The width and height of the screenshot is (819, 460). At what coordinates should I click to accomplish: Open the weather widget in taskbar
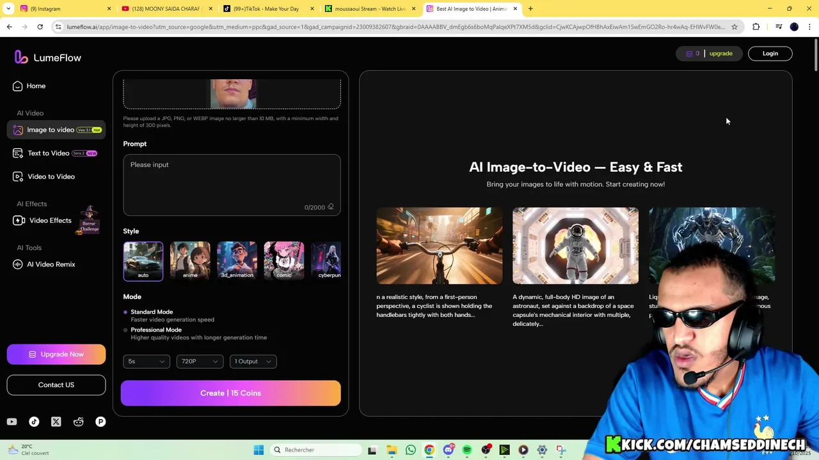click(27, 450)
